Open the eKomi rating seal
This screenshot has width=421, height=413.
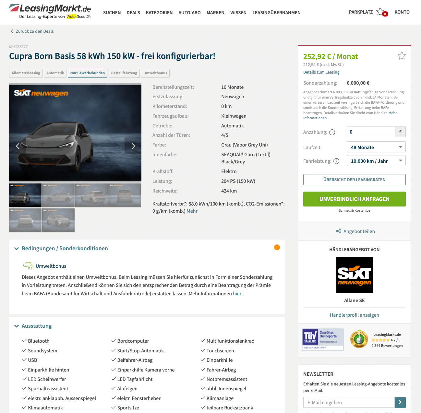point(359,339)
